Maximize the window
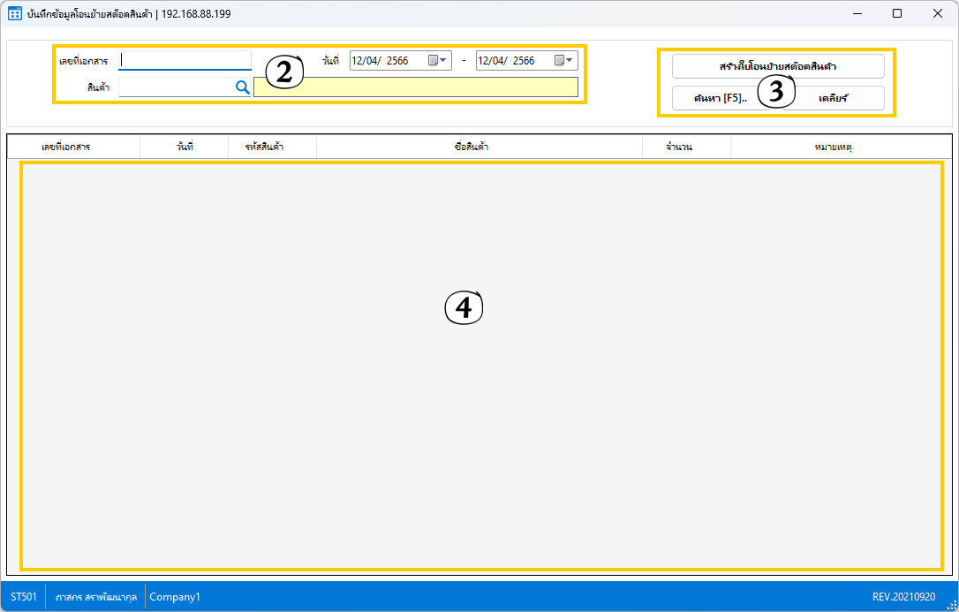The height and width of the screenshot is (612, 959). point(897,13)
